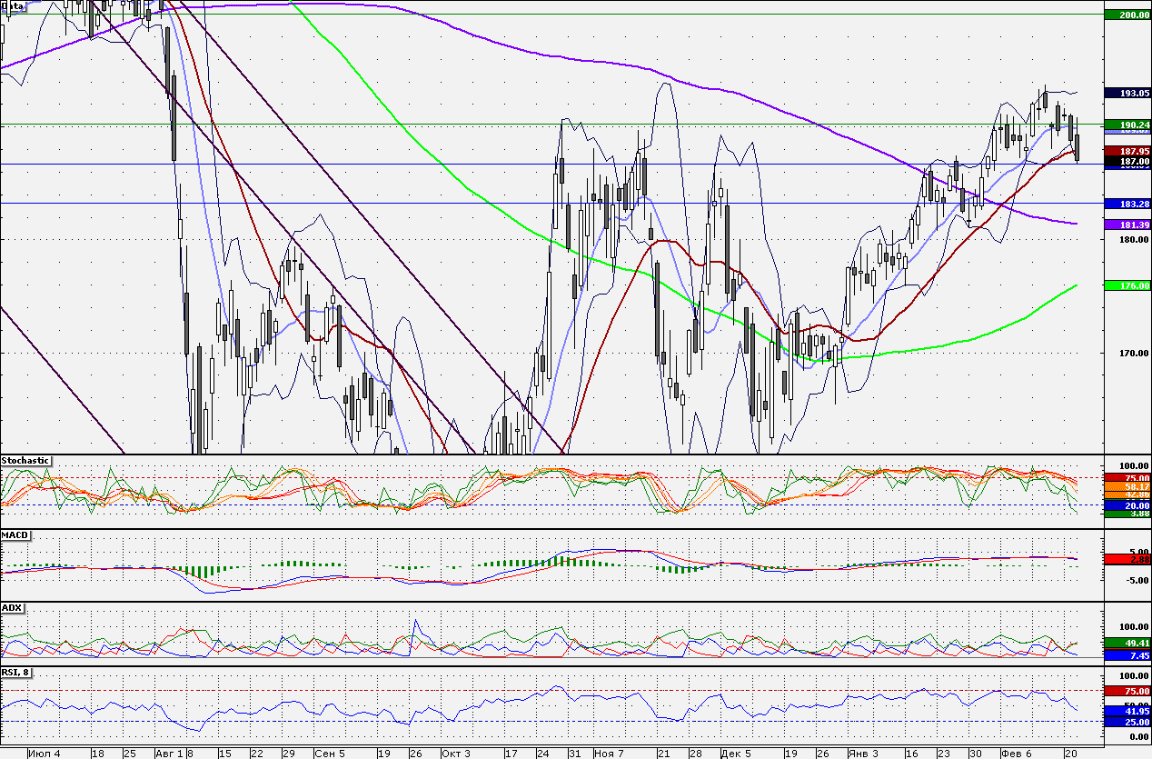
Task: Click the Ноя 7 date on time axis
Action: (x=609, y=754)
